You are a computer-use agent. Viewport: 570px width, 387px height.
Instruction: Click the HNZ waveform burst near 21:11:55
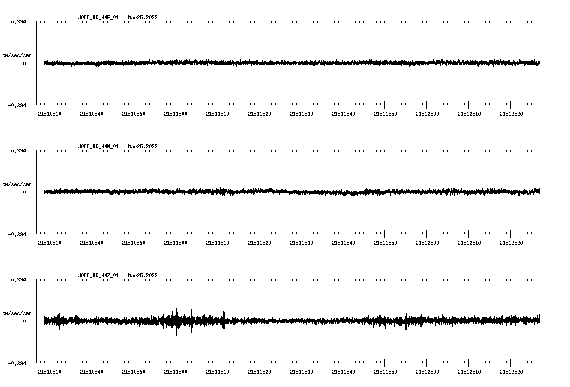(406, 321)
